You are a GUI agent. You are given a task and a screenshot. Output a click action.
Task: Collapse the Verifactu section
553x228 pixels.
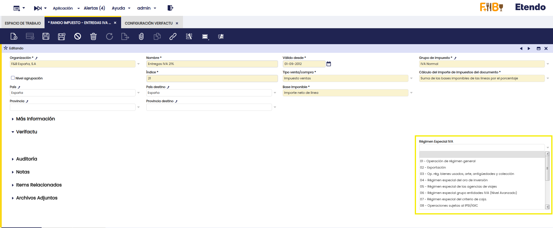(x=26, y=132)
